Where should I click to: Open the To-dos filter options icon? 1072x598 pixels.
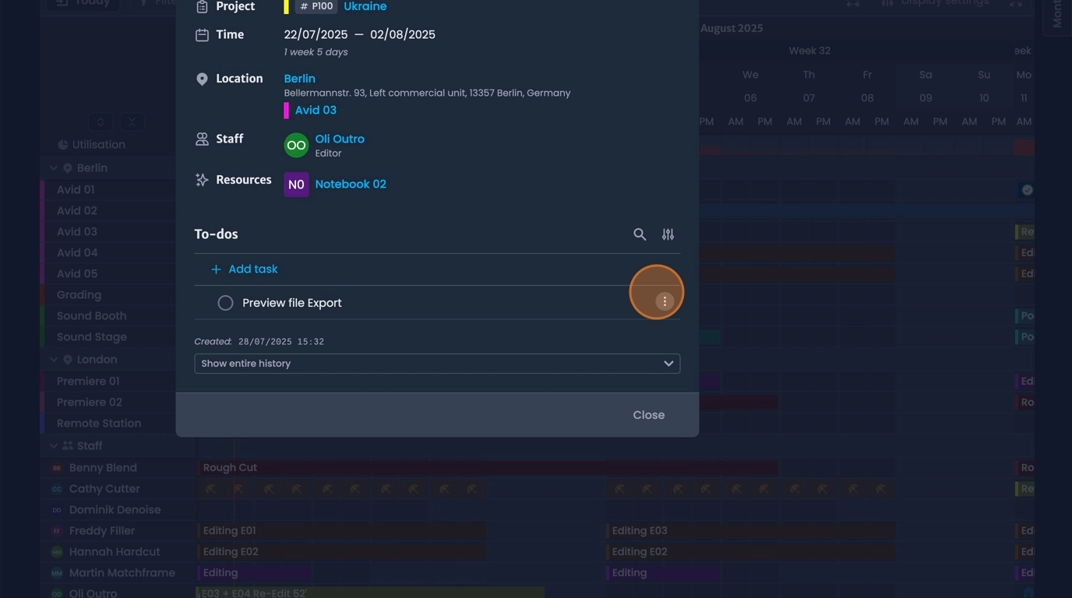pyautogui.click(x=668, y=234)
